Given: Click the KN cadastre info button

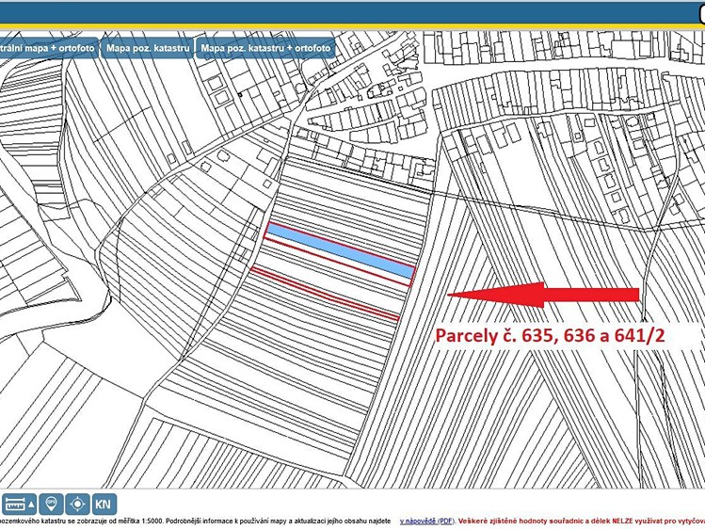Looking at the screenshot, I should 104,505.
